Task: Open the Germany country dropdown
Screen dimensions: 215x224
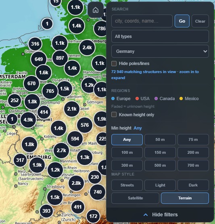Action: (160, 51)
